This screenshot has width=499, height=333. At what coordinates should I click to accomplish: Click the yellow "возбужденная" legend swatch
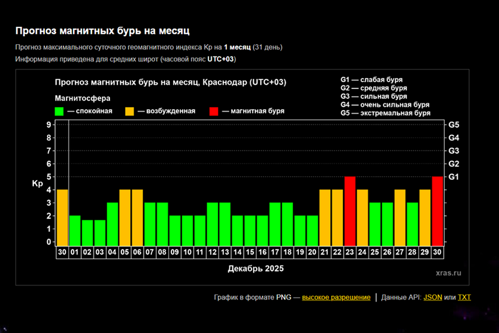click(130, 111)
